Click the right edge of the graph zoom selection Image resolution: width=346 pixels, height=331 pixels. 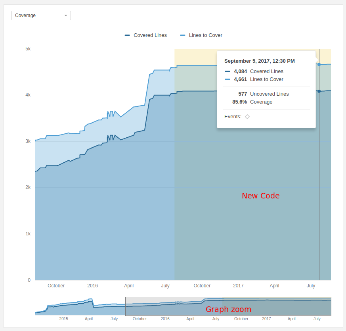331,306
